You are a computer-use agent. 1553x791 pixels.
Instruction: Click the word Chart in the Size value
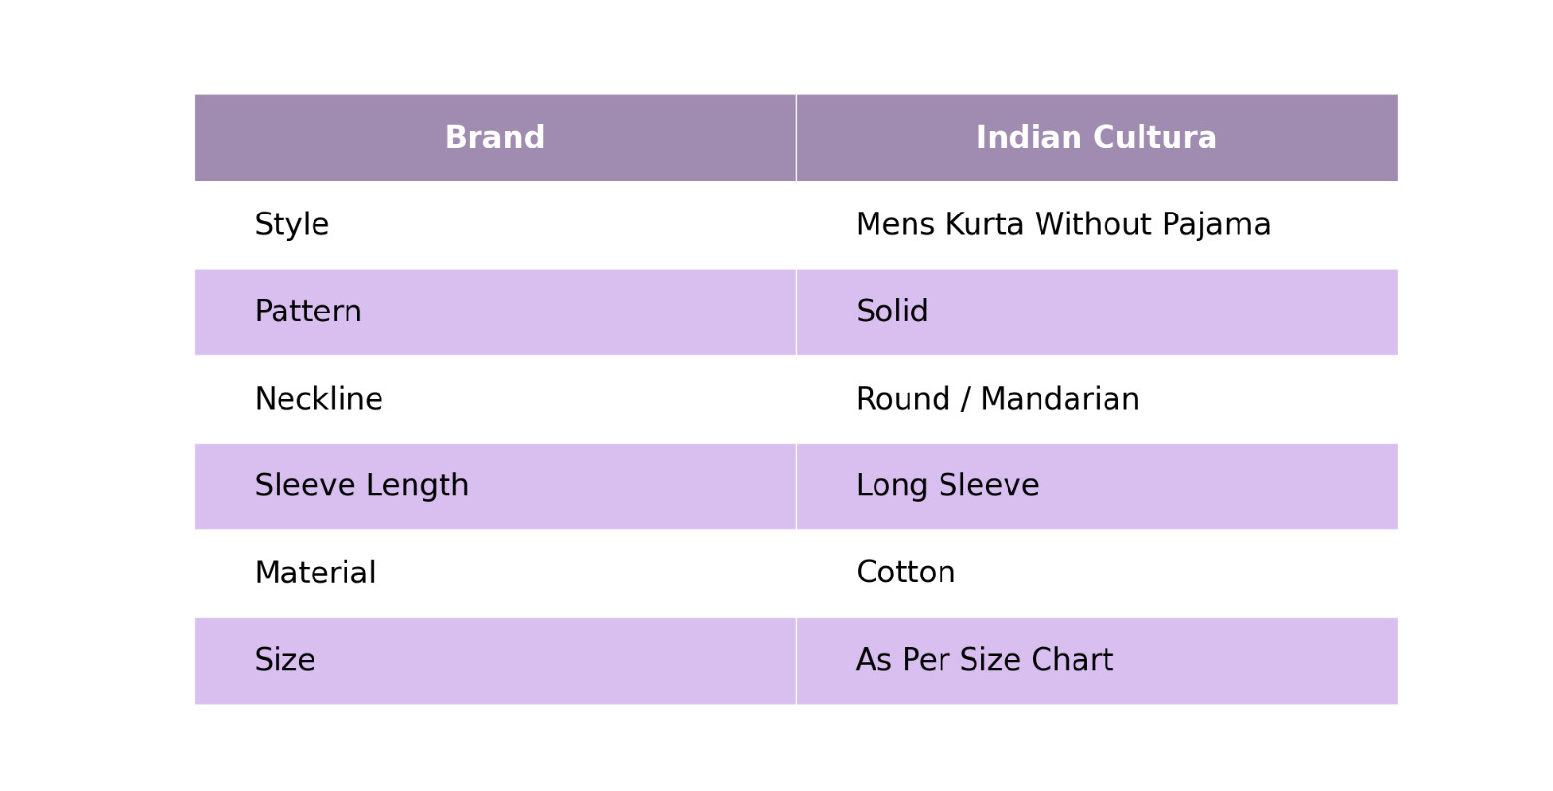[x=1072, y=660]
